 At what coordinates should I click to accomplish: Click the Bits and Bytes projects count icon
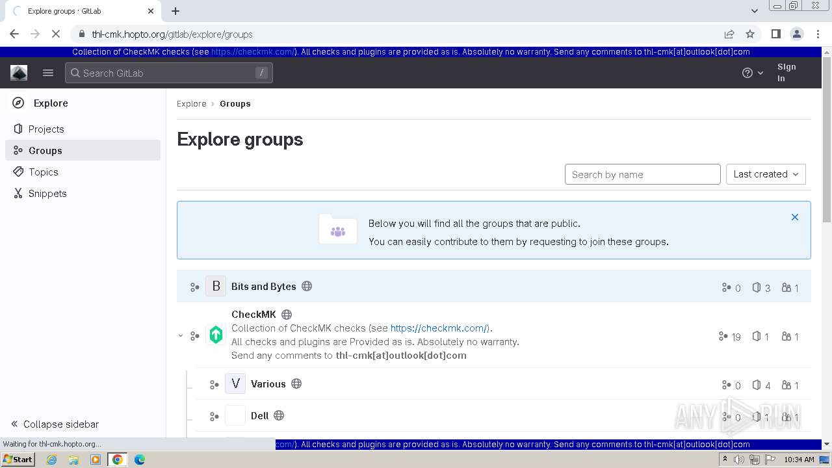click(757, 287)
